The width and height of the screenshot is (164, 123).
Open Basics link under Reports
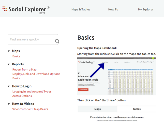coord(16,78)
